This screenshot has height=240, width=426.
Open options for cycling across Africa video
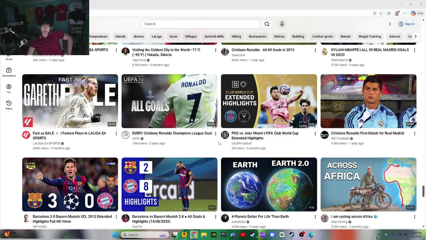pyautogui.click(x=414, y=217)
